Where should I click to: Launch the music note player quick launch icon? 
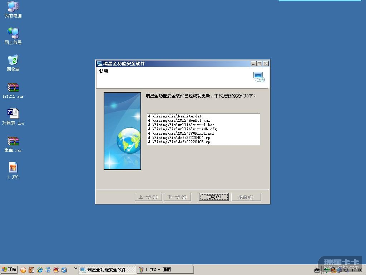(x=48, y=270)
